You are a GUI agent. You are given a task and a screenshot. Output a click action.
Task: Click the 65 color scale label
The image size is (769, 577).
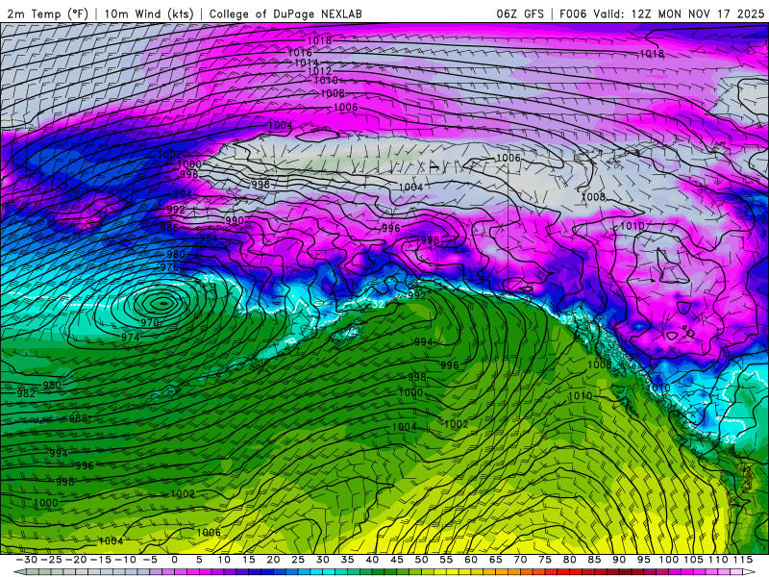tap(495, 560)
